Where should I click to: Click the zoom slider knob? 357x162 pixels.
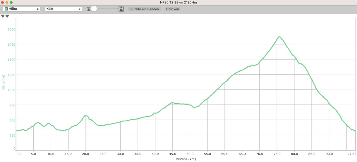click(94, 9)
